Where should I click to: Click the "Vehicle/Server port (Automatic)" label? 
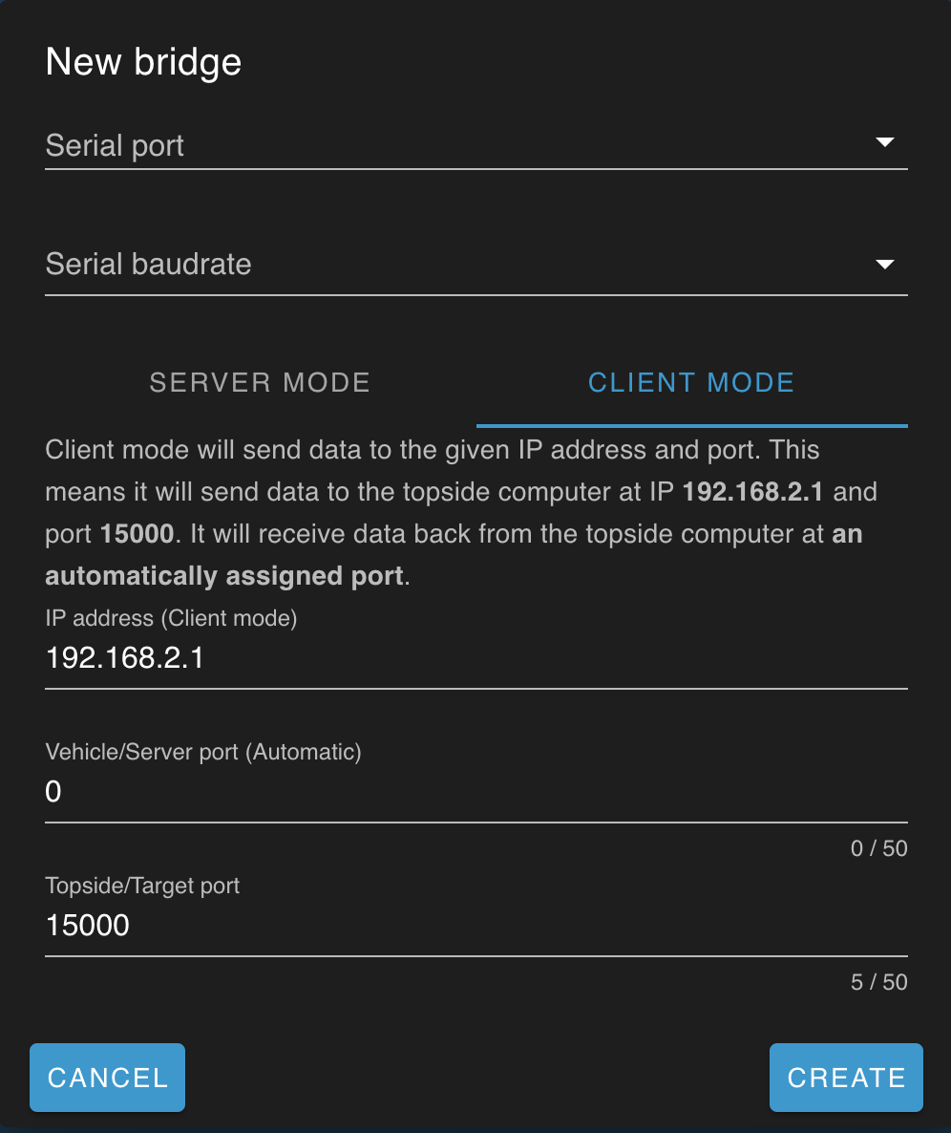coord(203,753)
